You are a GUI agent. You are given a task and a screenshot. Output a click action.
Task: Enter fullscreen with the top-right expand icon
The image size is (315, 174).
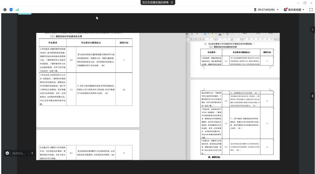tap(310, 10)
